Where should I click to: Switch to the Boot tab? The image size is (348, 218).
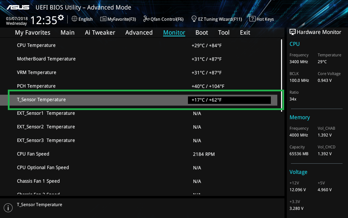[x=202, y=33]
